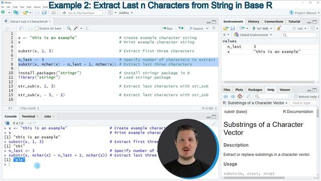Click the Refresh environment icon
This screenshot has height=181, width=321.
click(313, 28)
